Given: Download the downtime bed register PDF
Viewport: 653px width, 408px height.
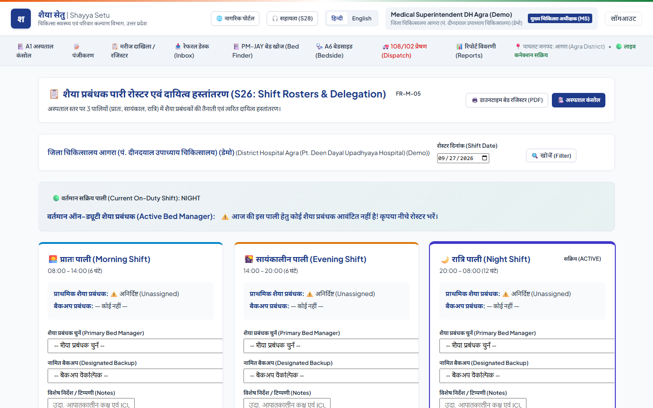Looking at the screenshot, I should click(507, 100).
